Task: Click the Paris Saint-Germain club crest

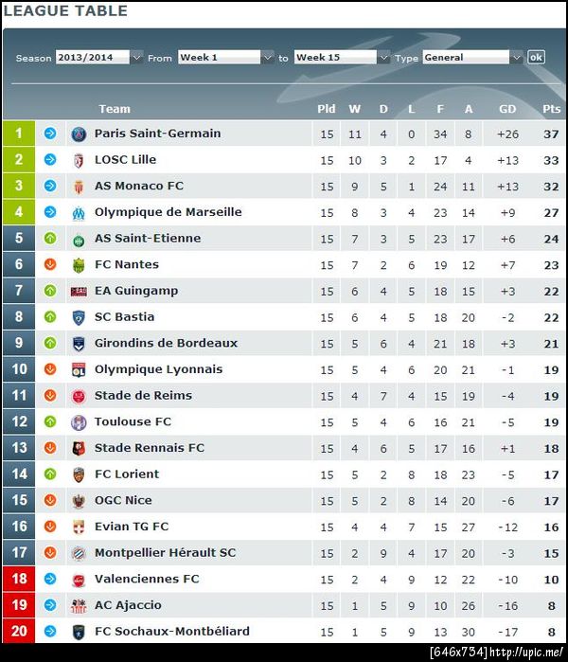Action: [x=79, y=134]
